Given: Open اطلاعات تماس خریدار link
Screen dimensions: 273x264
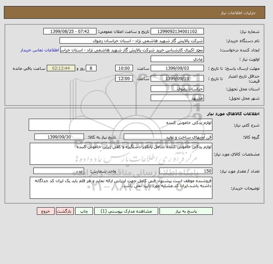Looking at the screenshot, I should pyautogui.click(x=40, y=50).
